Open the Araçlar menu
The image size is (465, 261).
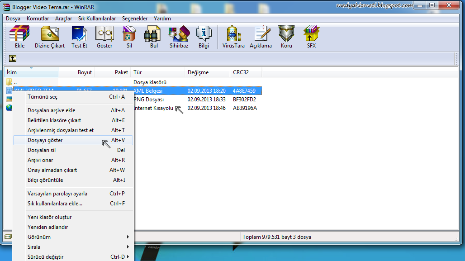click(x=63, y=19)
